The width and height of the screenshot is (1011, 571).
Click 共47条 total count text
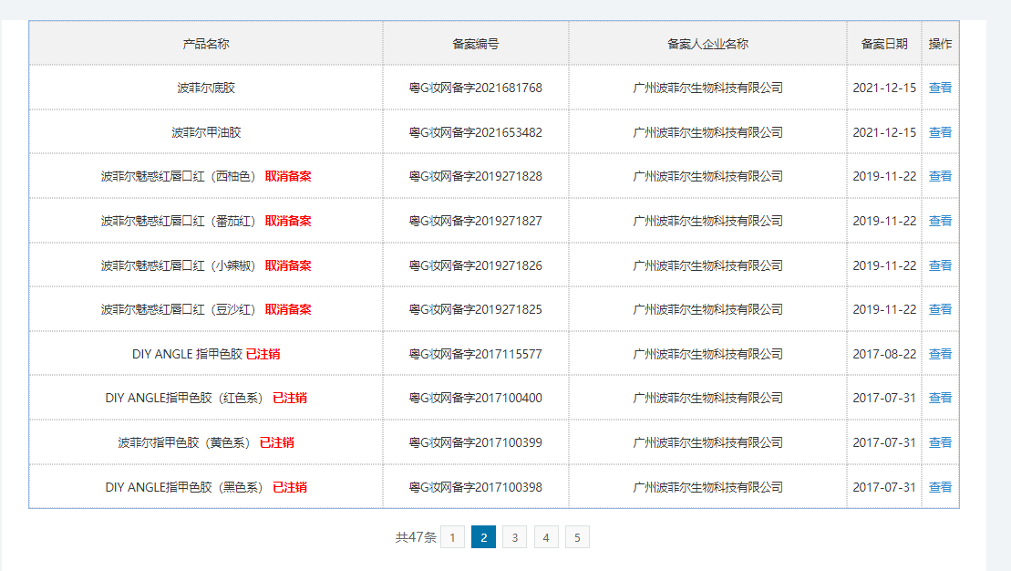point(416,537)
